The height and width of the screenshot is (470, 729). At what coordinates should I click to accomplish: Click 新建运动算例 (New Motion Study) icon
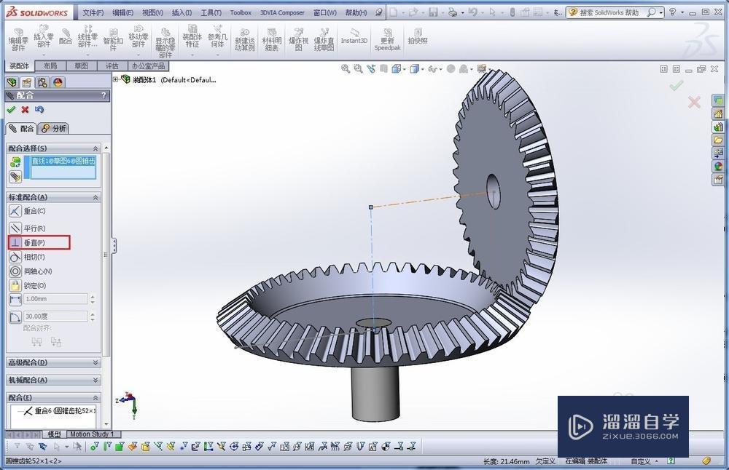pos(244,40)
